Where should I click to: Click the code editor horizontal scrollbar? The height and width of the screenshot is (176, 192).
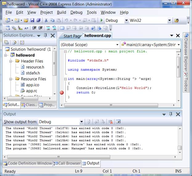pyautogui.click(x=111, y=105)
